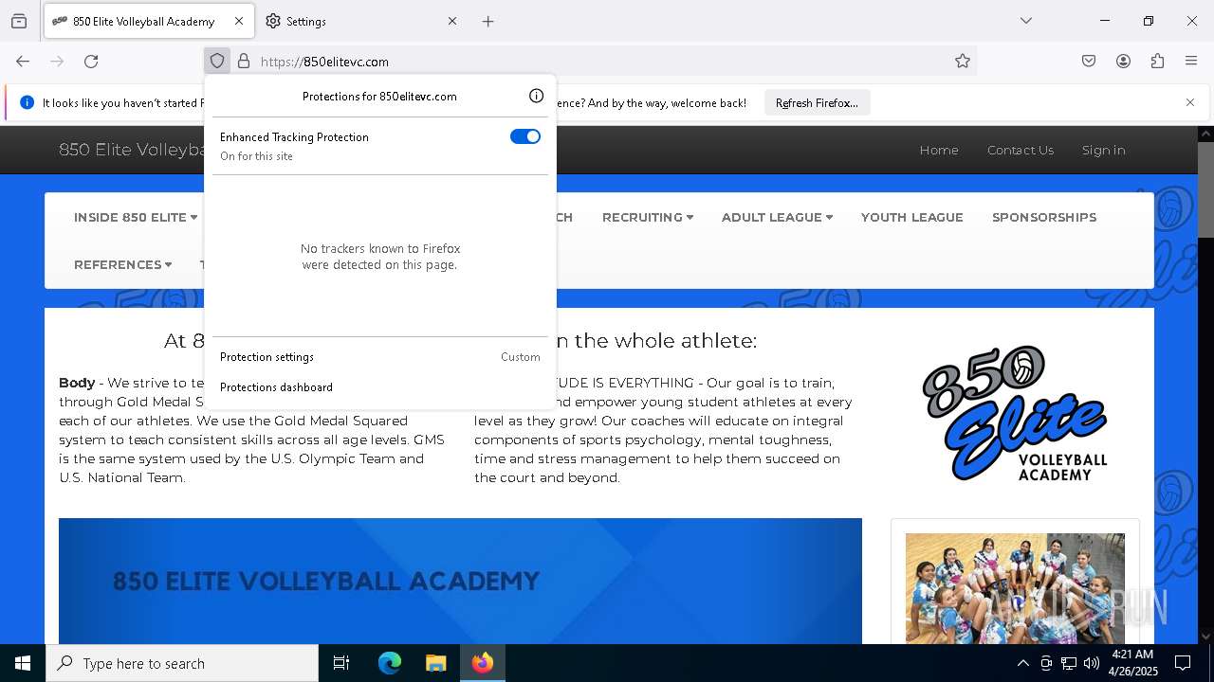Click the 850 Elite Volleyball Academy banner

coord(460,581)
